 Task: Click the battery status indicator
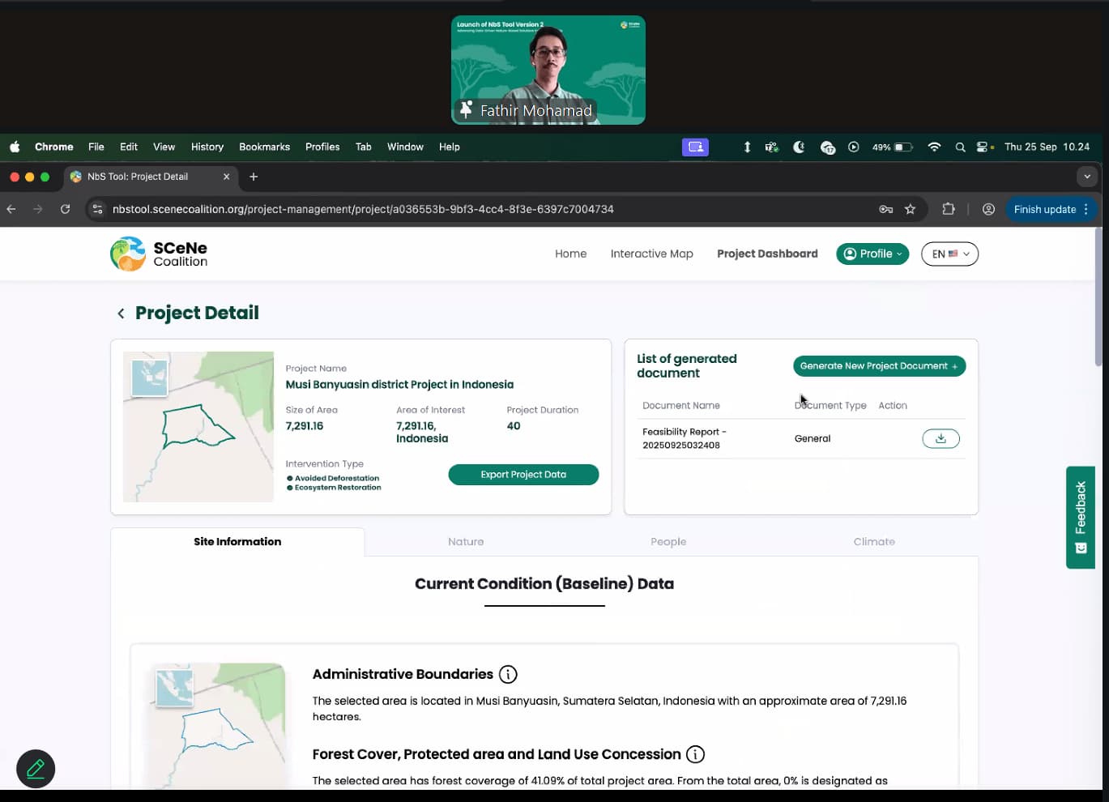click(893, 147)
